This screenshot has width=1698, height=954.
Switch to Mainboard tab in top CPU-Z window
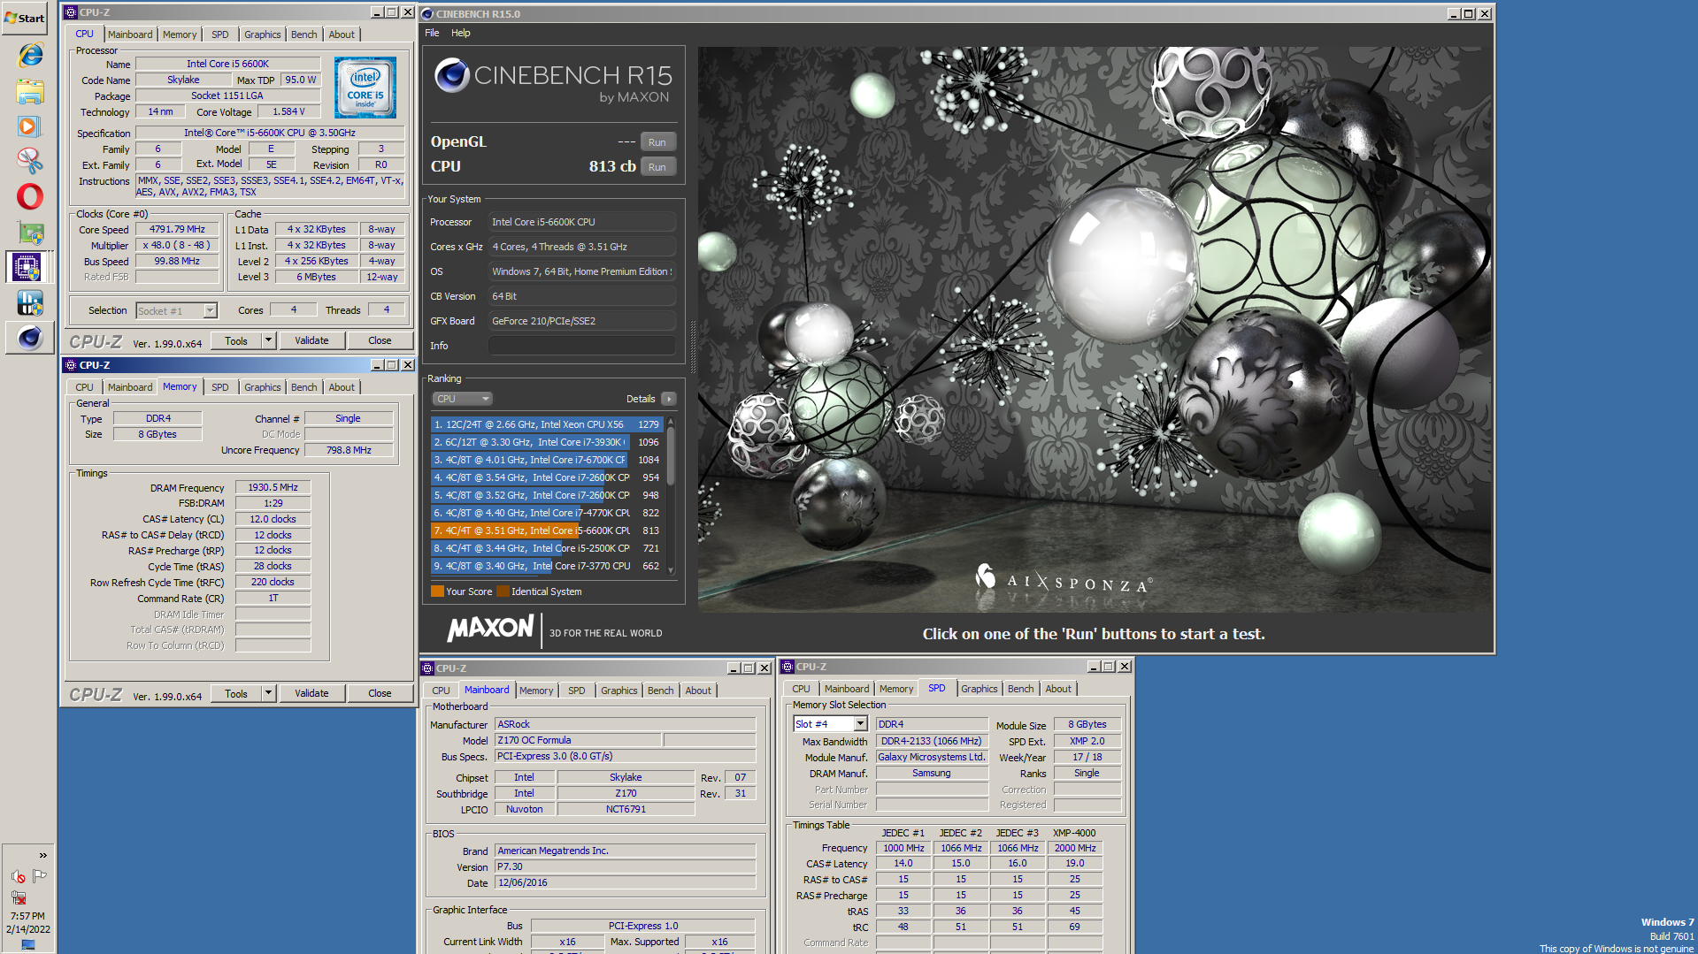[x=130, y=34]
